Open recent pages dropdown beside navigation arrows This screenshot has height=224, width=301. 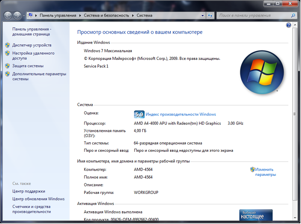(x=24, y=15)
